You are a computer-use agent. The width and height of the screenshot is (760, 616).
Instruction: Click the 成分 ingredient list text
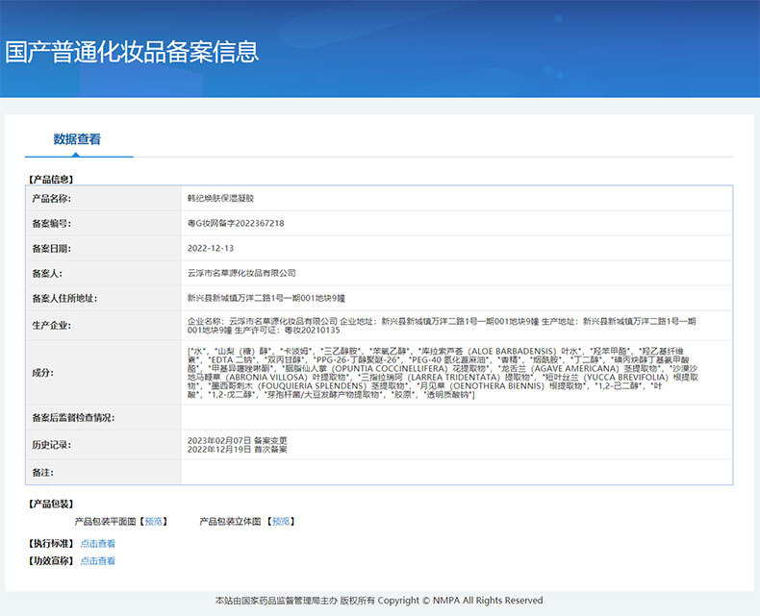coord(443,373)
